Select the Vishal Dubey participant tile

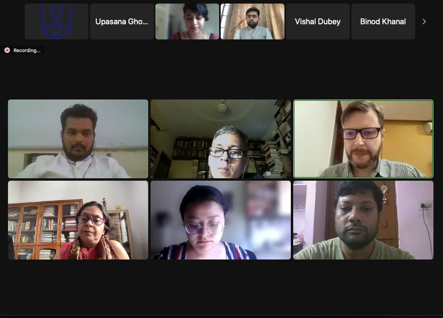point(318,21)
